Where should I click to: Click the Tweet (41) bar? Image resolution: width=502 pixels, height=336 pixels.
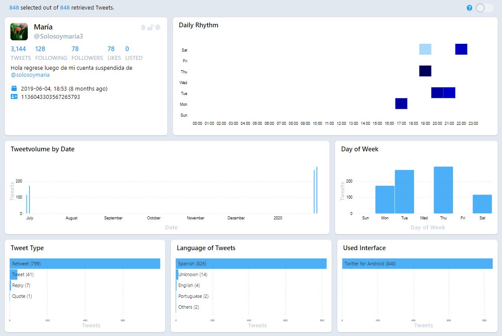pos(13,274)
